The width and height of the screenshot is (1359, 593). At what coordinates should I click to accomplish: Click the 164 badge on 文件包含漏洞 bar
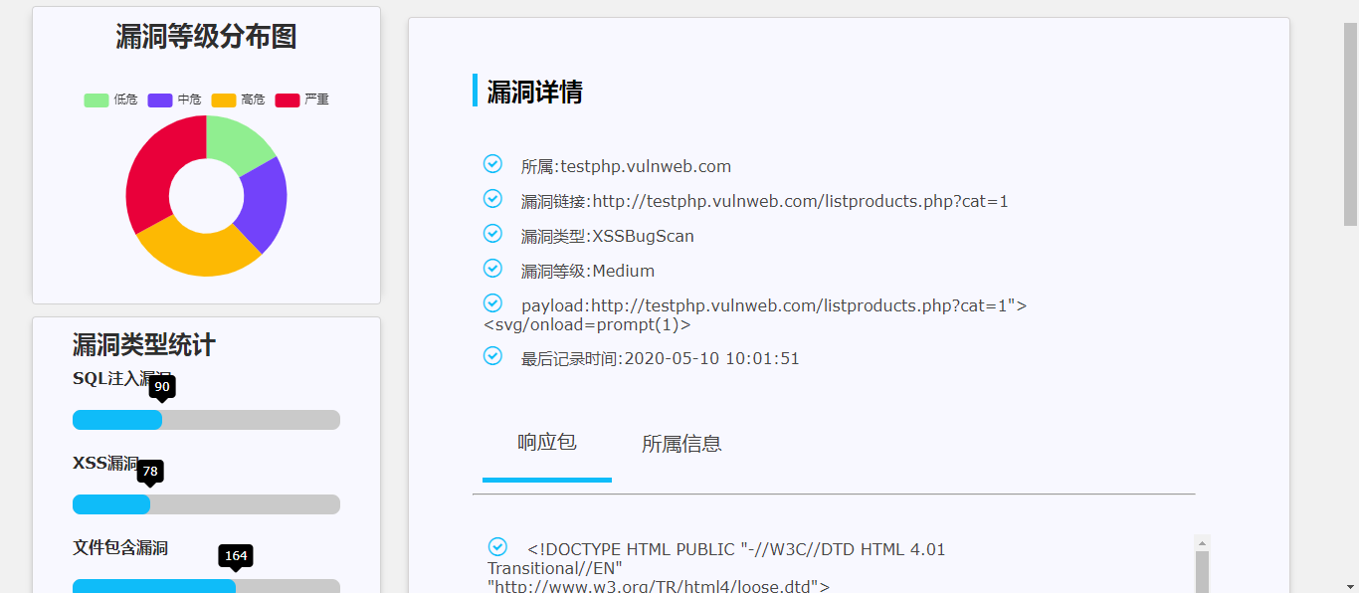(x=236, y=557)
